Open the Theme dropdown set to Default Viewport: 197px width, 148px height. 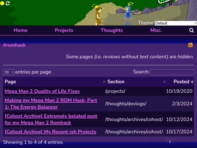pyautogui.click(x=175, y=23)
